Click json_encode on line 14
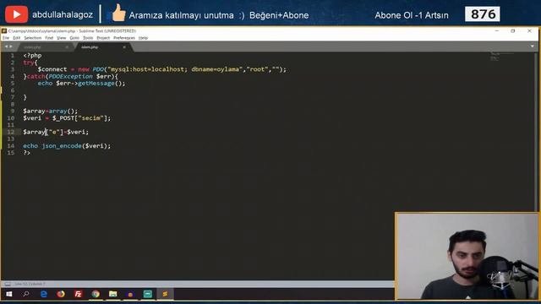 pyautogui.click(x=62, y=146)
